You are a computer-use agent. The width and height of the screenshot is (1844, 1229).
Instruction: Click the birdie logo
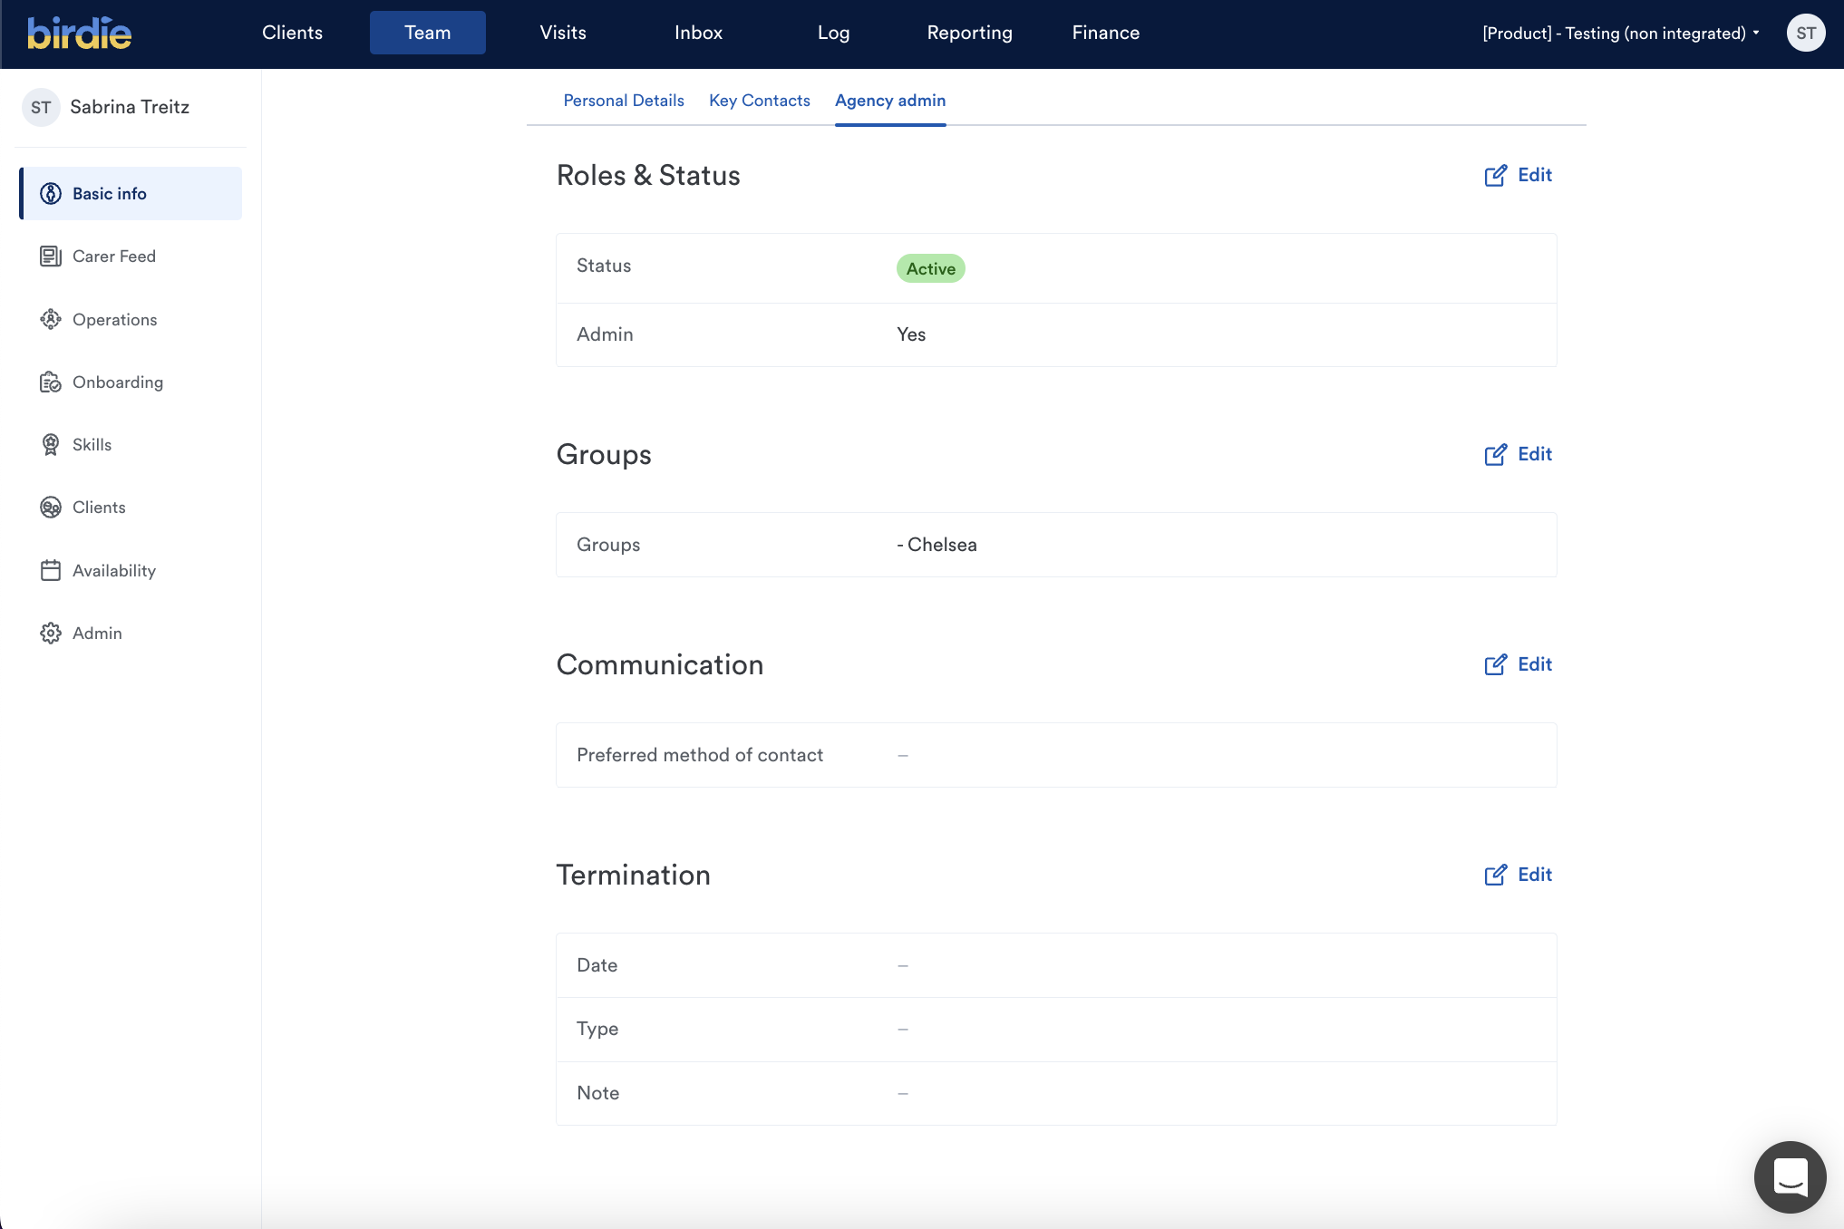click(80, 34)
